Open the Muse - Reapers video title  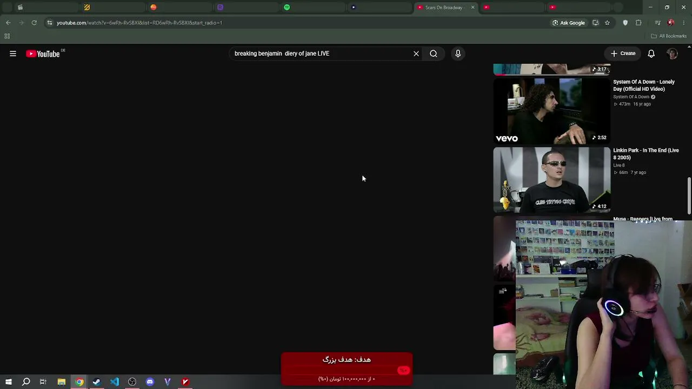pyautogui.click(x=643, y=219)
